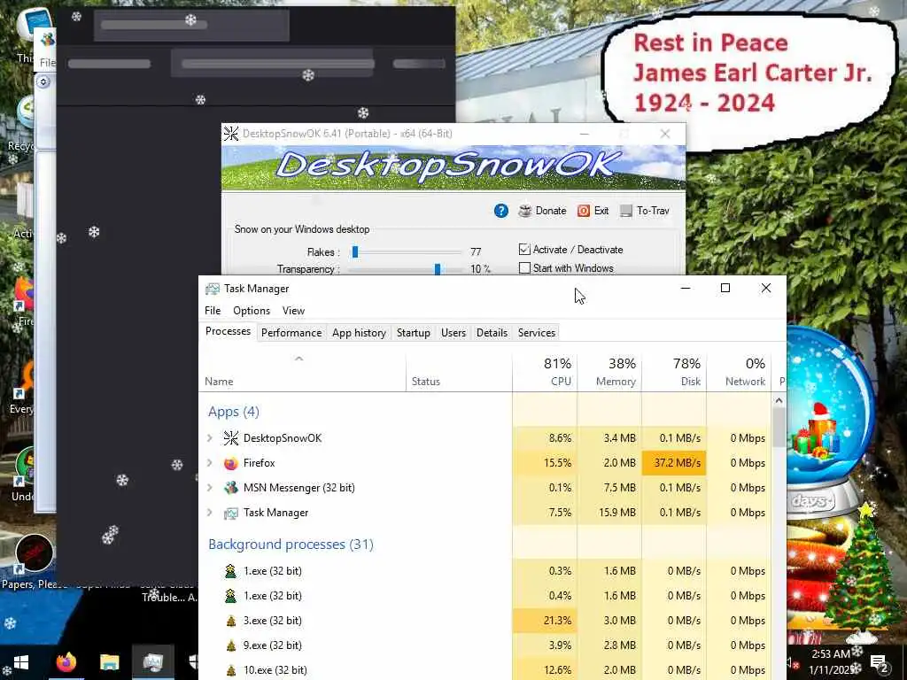Screen dimensions: 907x680
Task: Open Task Manager Options menu
Action: click(251, 311)
